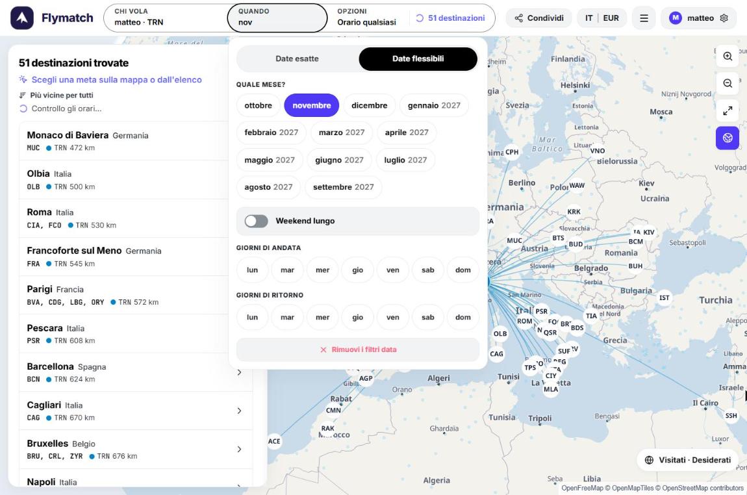Select lun under Giorni di andata
This screenshot has height=495, width=747.
[253, 270]
